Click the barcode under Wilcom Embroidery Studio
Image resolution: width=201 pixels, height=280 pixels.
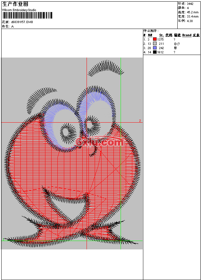click(28, 15)
